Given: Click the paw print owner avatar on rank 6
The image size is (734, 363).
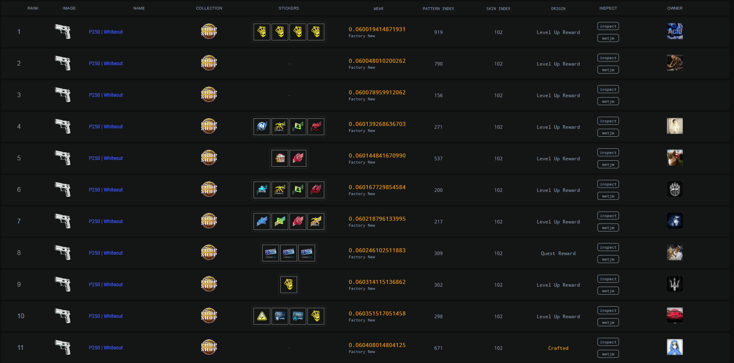Looking at the screenshot, I should [x=674, y=189].
